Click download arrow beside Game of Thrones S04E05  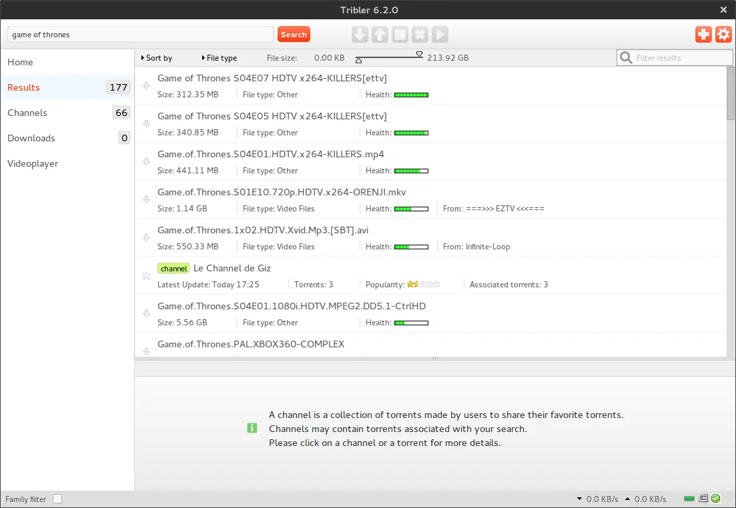click(x=146, y=123)
